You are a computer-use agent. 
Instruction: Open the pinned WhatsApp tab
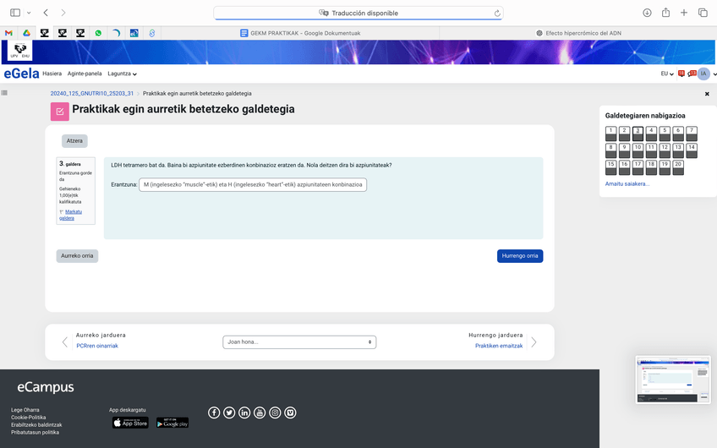coord(98,33)
